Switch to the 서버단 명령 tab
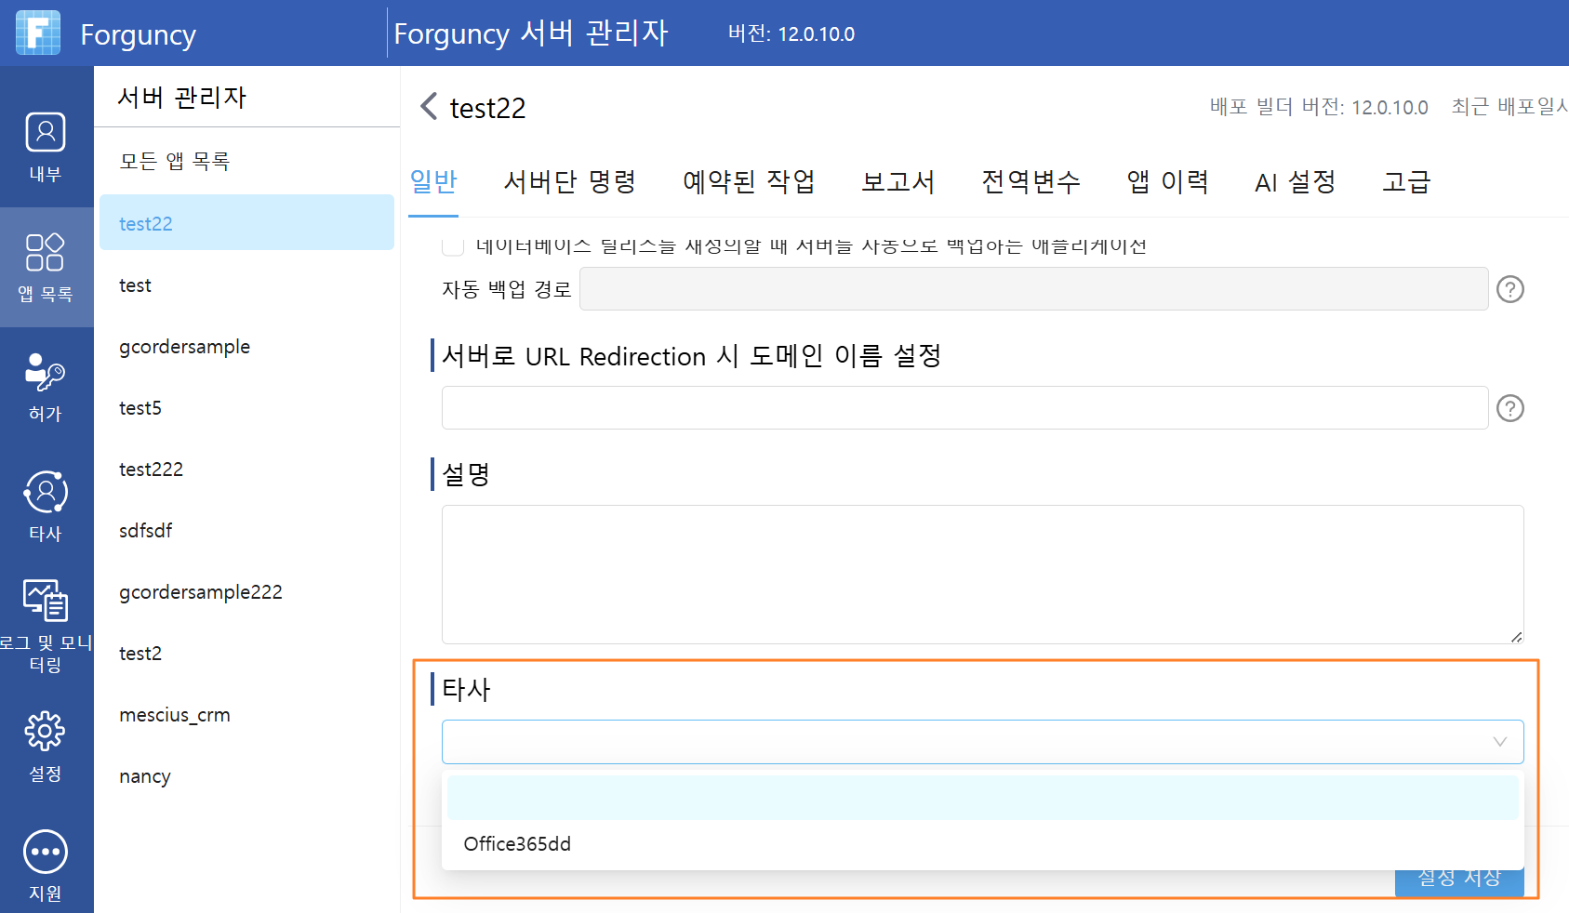The height and width of the screenshot is (913, 1569). point(569,181)
